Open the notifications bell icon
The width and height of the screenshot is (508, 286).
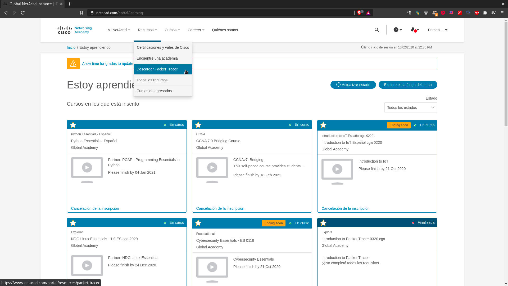point(414,30)
